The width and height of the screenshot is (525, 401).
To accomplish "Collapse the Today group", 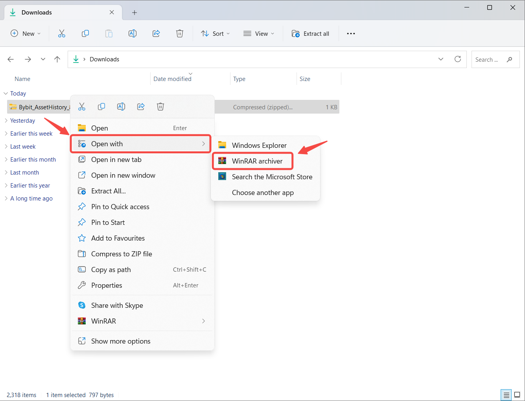I will tap(6, 94).
